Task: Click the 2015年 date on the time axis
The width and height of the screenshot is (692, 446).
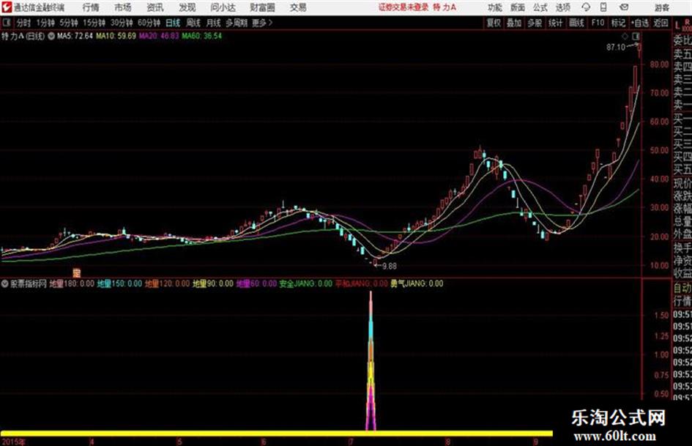Action: 12,442
